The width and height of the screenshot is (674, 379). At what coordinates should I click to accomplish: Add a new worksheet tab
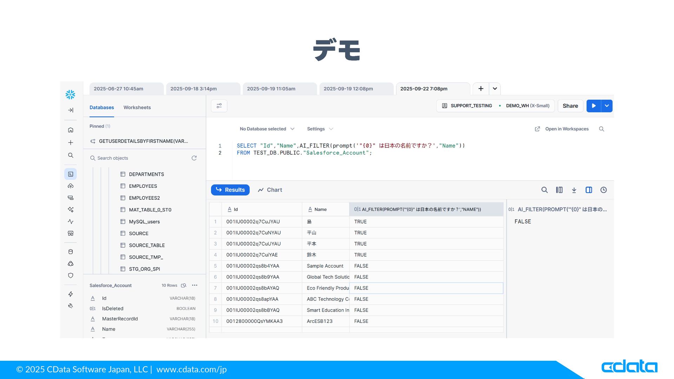click(x=481, y=89)
